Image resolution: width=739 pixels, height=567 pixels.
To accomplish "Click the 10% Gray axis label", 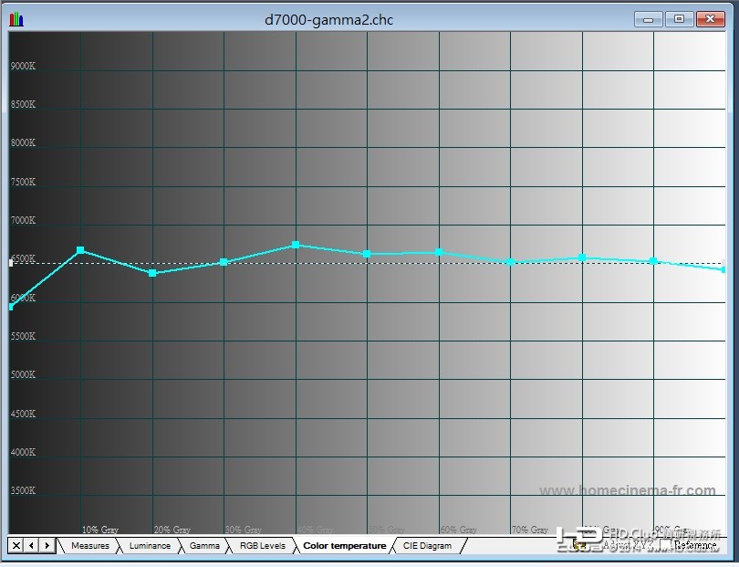I will coord(100,530).
